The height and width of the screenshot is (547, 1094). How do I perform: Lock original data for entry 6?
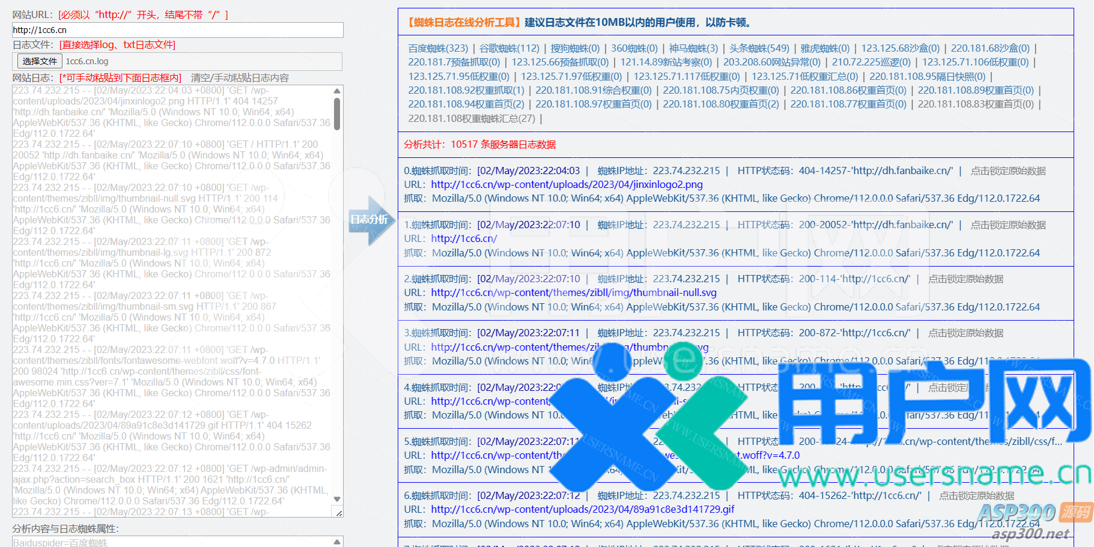tap(976, 495)
